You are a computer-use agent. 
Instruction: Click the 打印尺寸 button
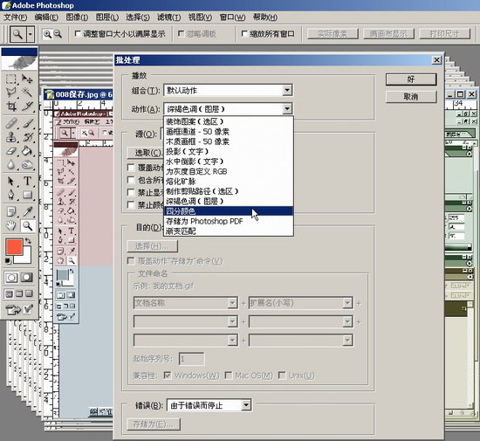[x=444, y=34]
